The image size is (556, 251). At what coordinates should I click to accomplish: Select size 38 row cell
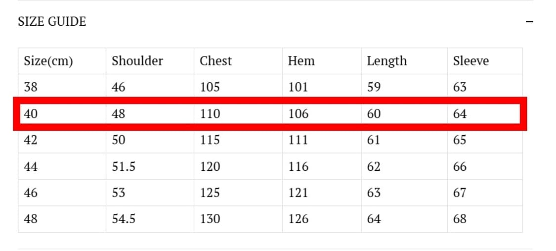(x=31, y=87)
